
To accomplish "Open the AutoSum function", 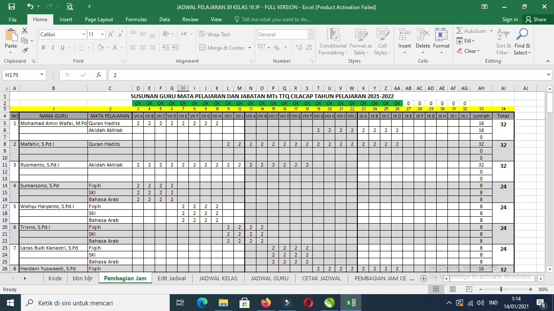I will 471,31.
